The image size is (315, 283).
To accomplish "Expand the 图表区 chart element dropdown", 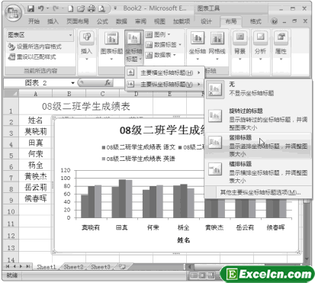I will (70, 35).
